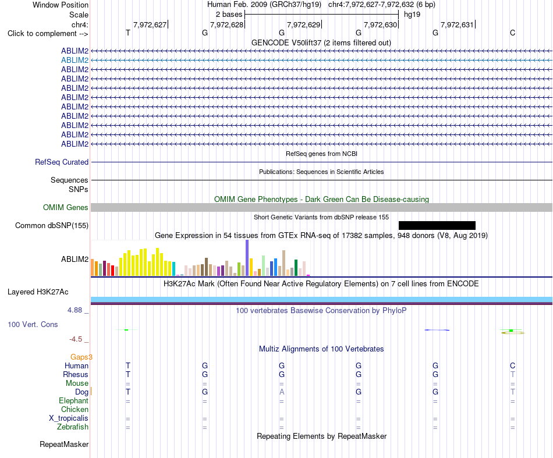Click the RepeatMasker track label
The image size is (553, 458).
coord(64,444)
